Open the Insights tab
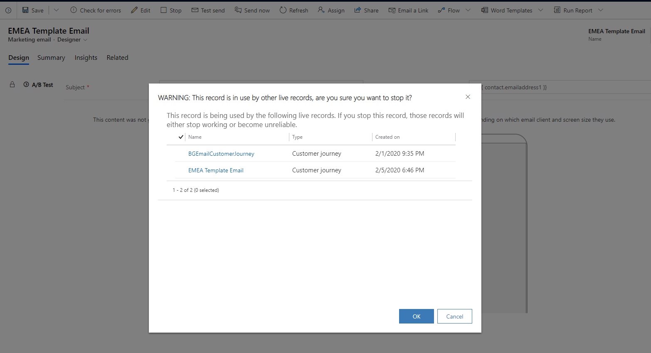The height and width of the screenshot is (353, 651). point(86,58)
